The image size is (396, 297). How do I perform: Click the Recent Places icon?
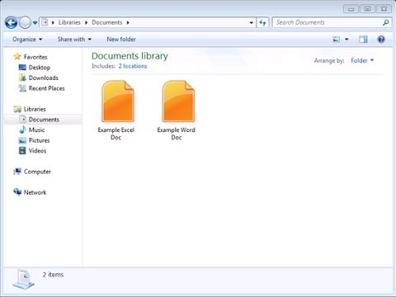tap(22, 88)
